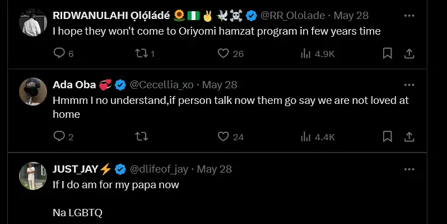Reply to RIDWANULAHI's tweet
Screen dimensions: 447x224
59,54
